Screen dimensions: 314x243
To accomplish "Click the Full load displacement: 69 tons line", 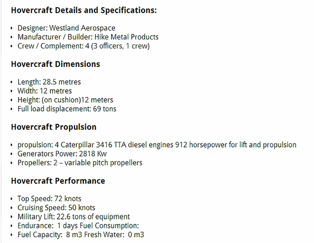I will (x=67, y=109).
